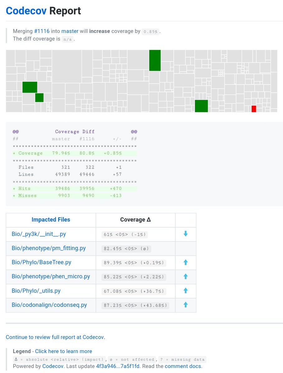Image resolution: width=283 pixels, height=373 pixels.
Task: Click the up arrow icon for phen_micro.py row
Action: (x=186, y=276)
